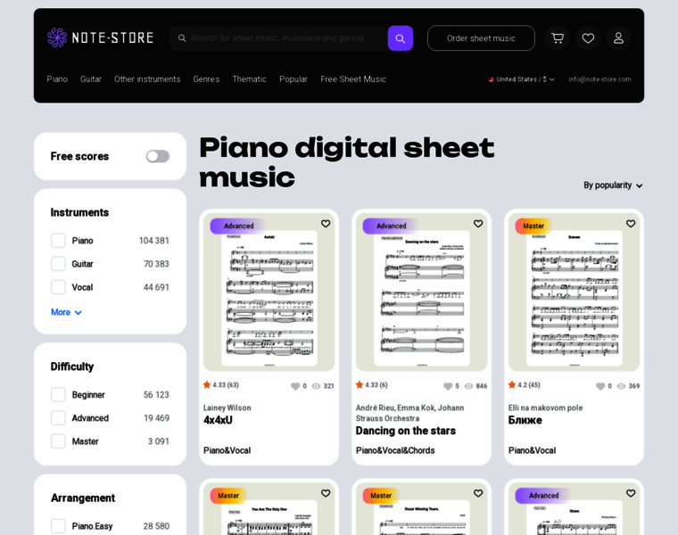Add Dancing on the stars to favorites
This screenshot has height=535, width=678.
[x=478, y=224]
